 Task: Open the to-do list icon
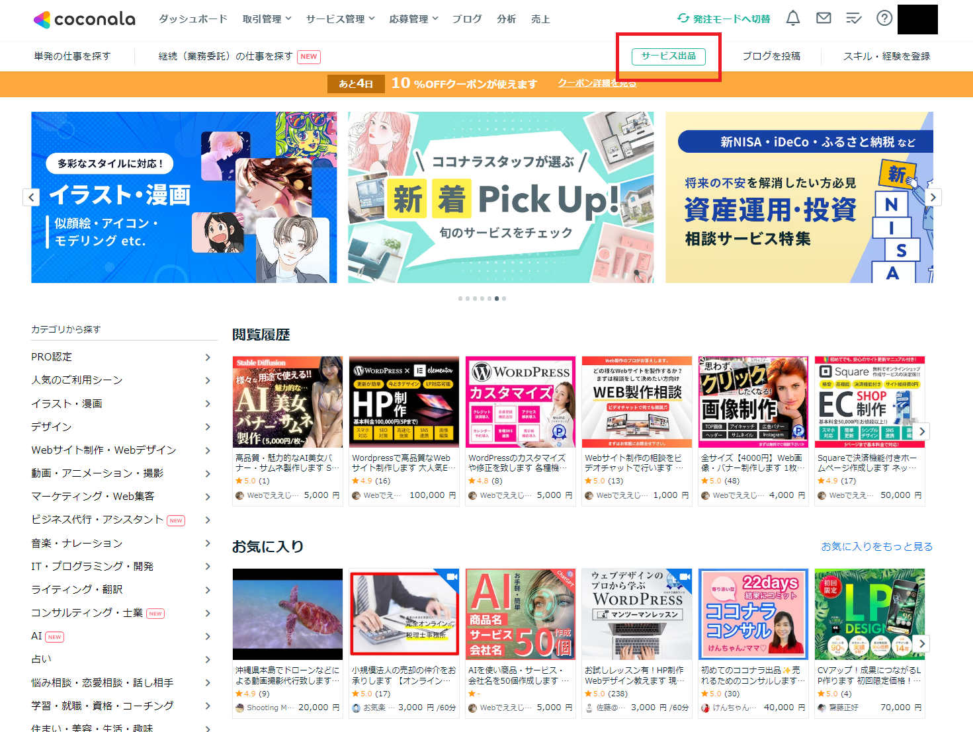click(x=854, y=19)
